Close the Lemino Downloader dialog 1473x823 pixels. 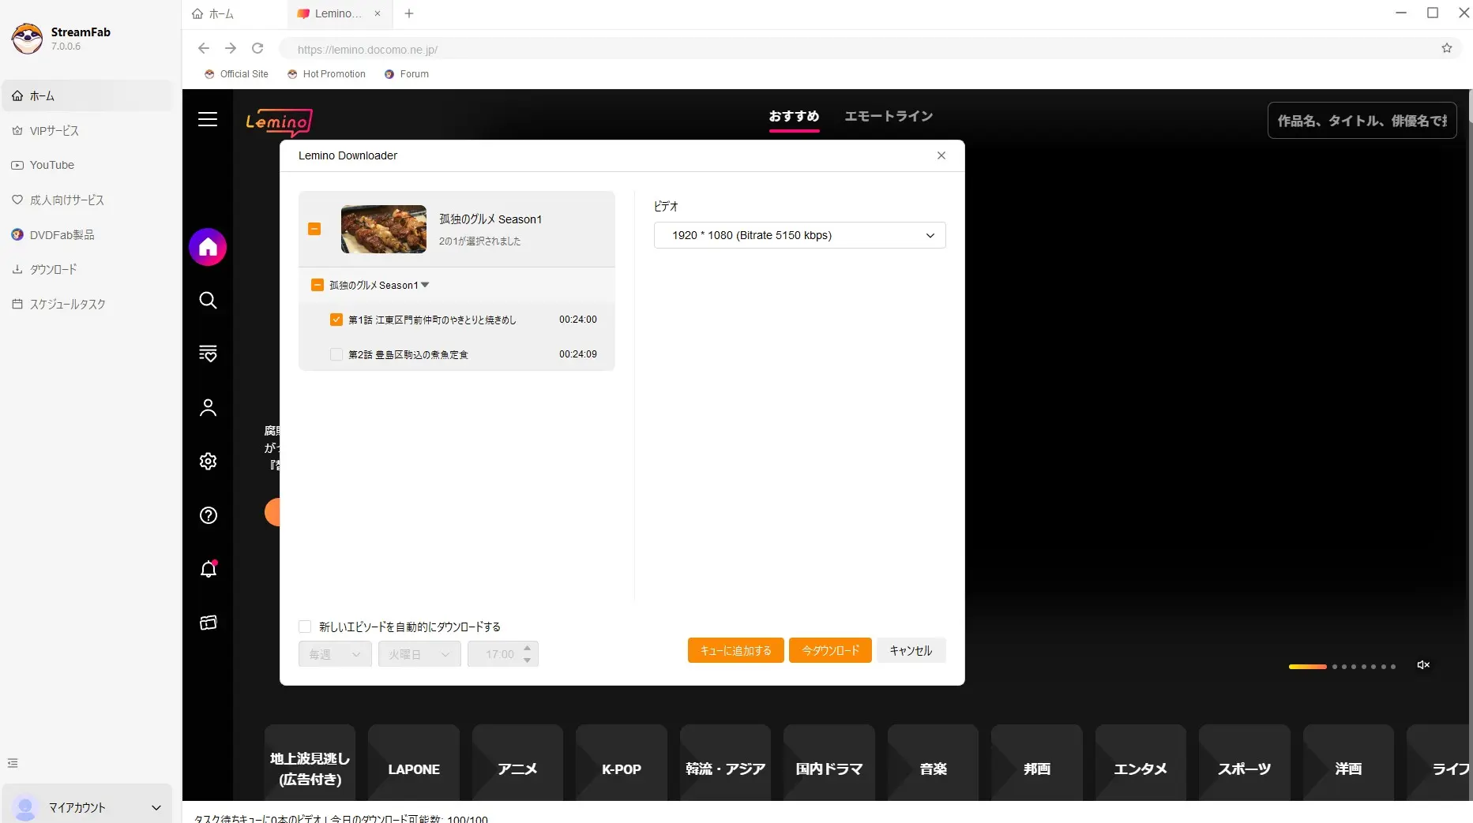pos(941,155)
